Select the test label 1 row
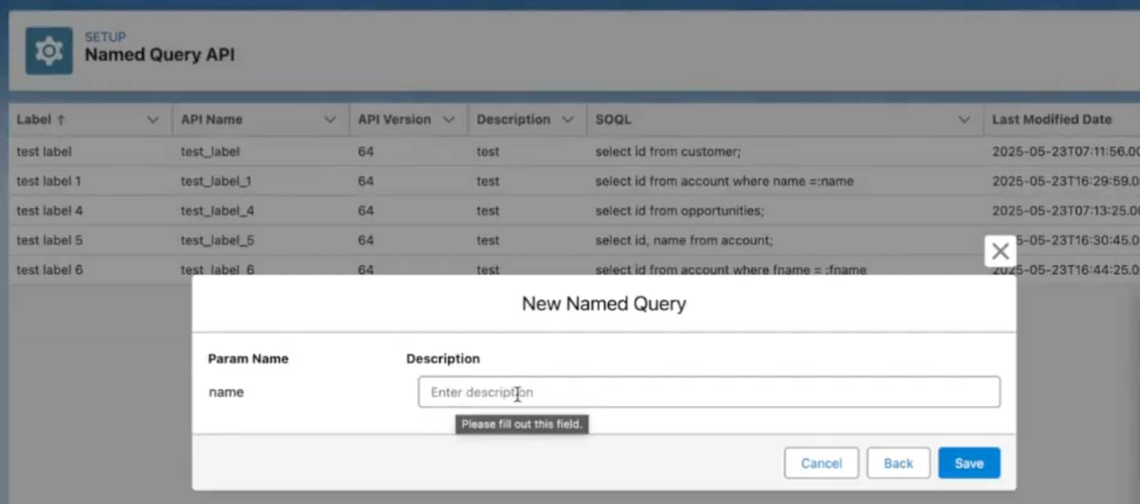 coord(48,182)
